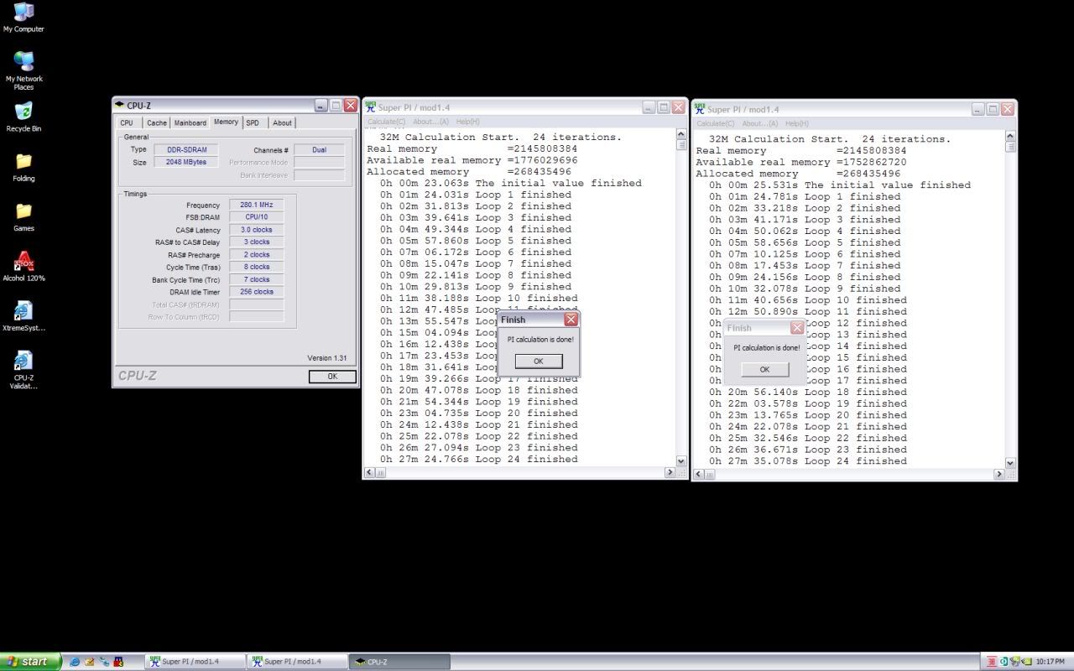Click scroll-right arrow in left Super PI
This screenshot has height=671, width=1074.
tap(670, 473)
